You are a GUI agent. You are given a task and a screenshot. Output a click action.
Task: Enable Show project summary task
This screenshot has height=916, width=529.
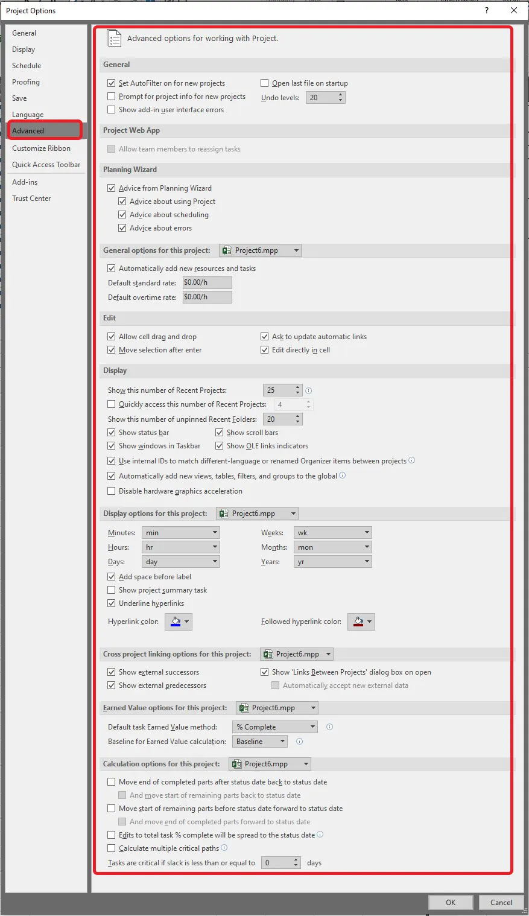pos(111,590)
